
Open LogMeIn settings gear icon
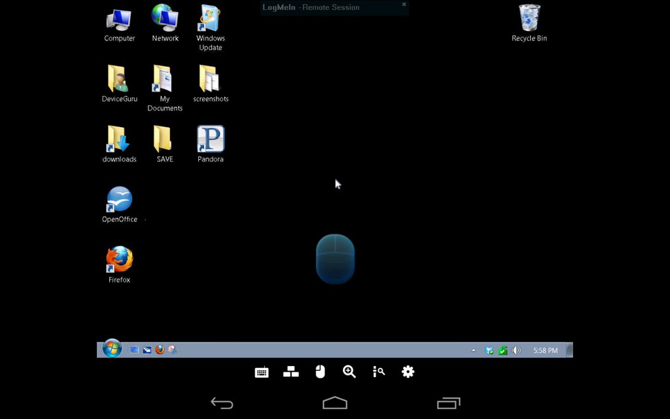(408, 372)
